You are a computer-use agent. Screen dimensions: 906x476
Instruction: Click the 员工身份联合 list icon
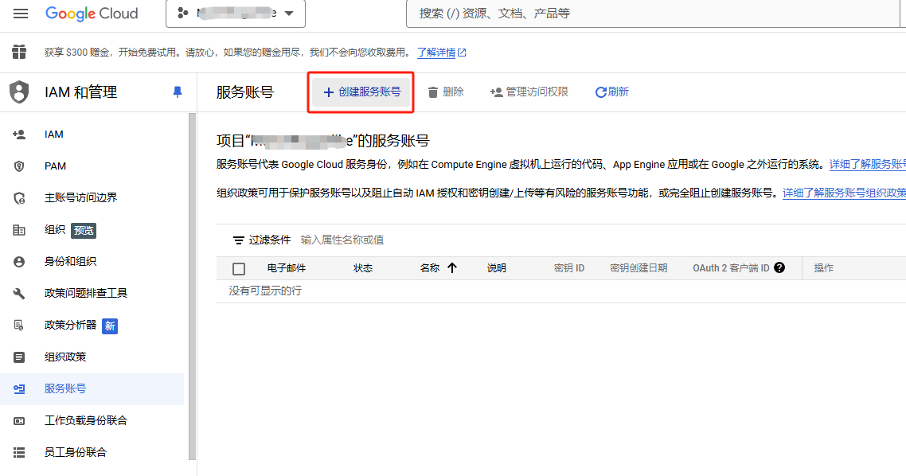(19, 452)
